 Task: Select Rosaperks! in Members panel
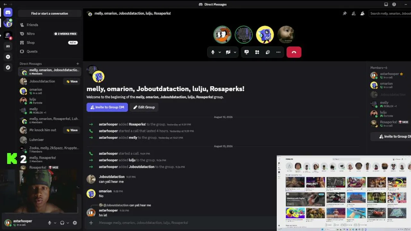coord(390,124)
